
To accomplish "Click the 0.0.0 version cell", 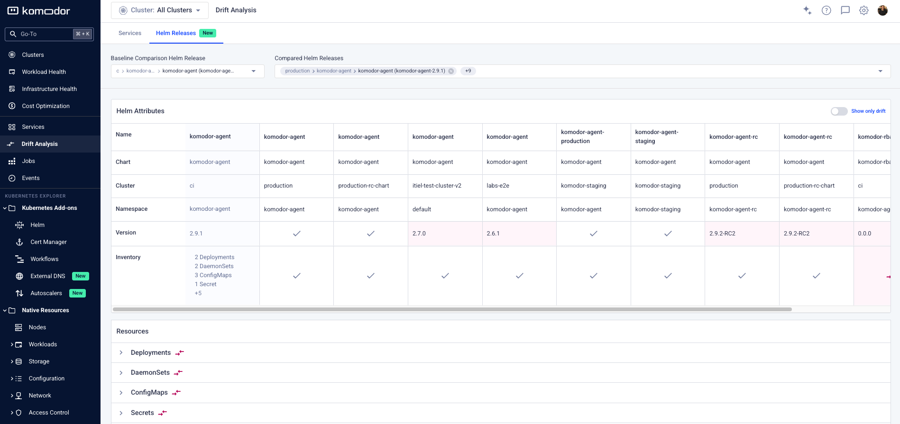I will [872, 234].
